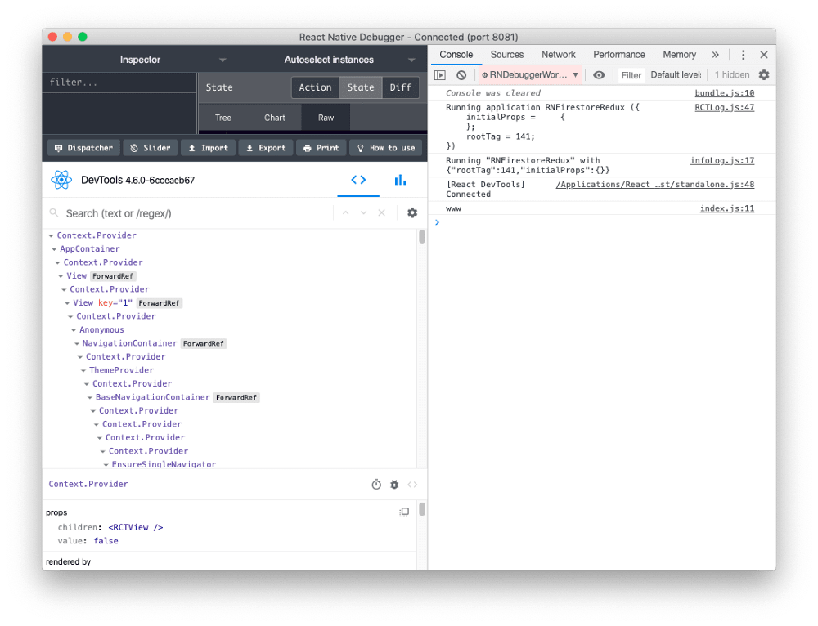Click the component search input field
The width and height of the screenshot is (818, 626).
[x=196, y=213]
